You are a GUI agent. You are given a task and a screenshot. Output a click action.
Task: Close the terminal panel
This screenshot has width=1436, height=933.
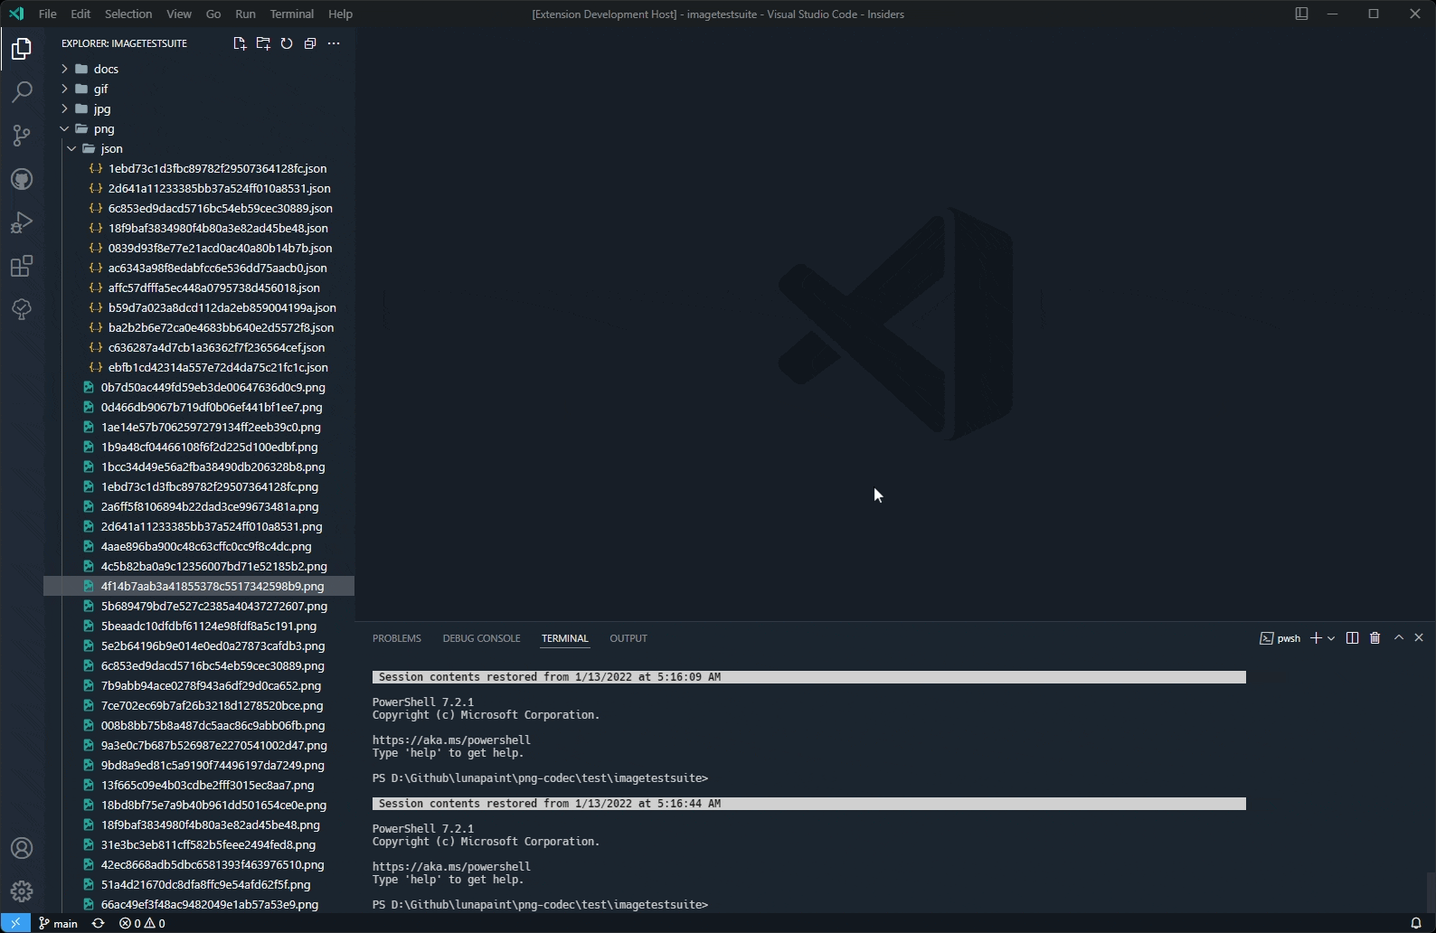1419,637
